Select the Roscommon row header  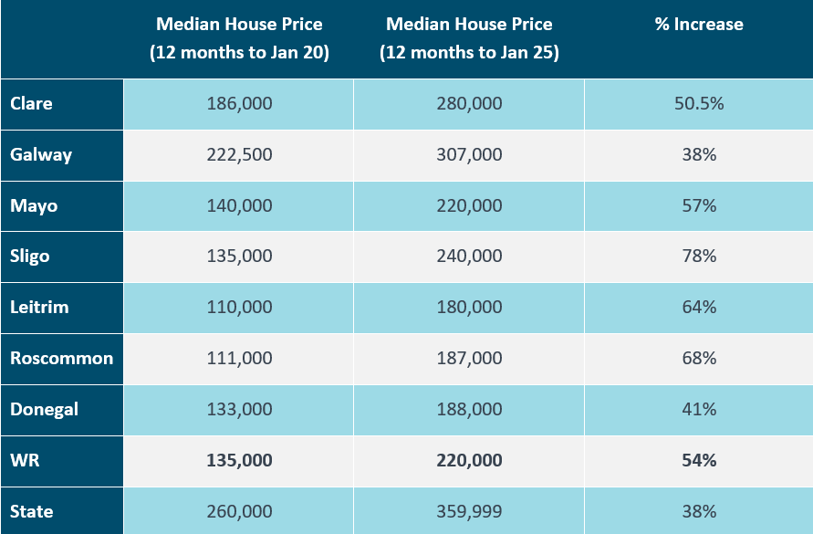(x=61, y=358)
